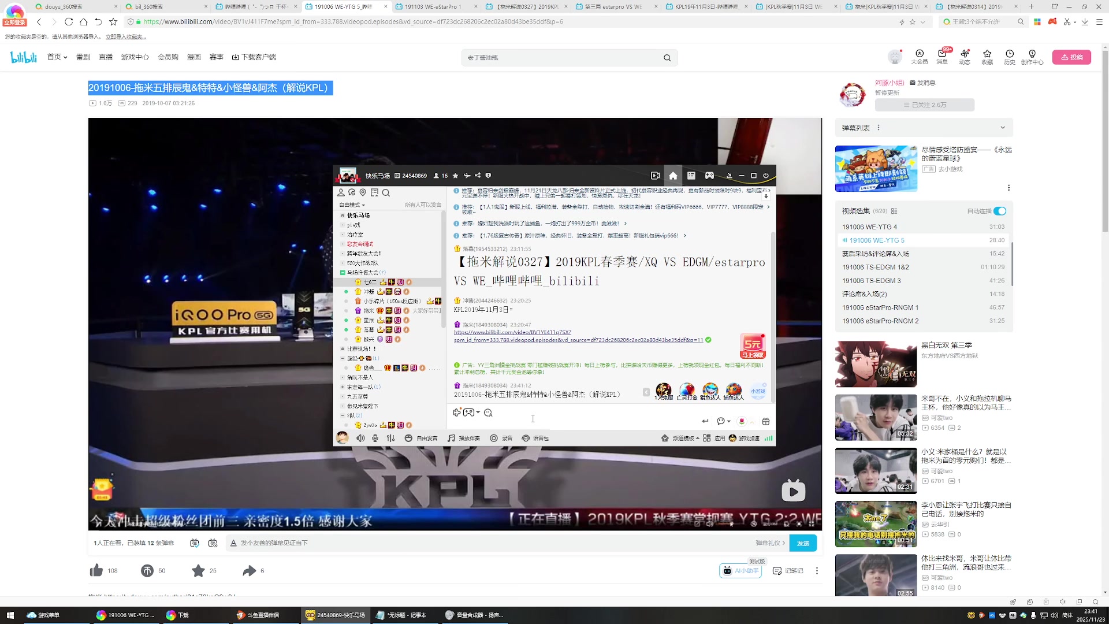Select episode 191006 TS-EDGM 3

[871, 281]
